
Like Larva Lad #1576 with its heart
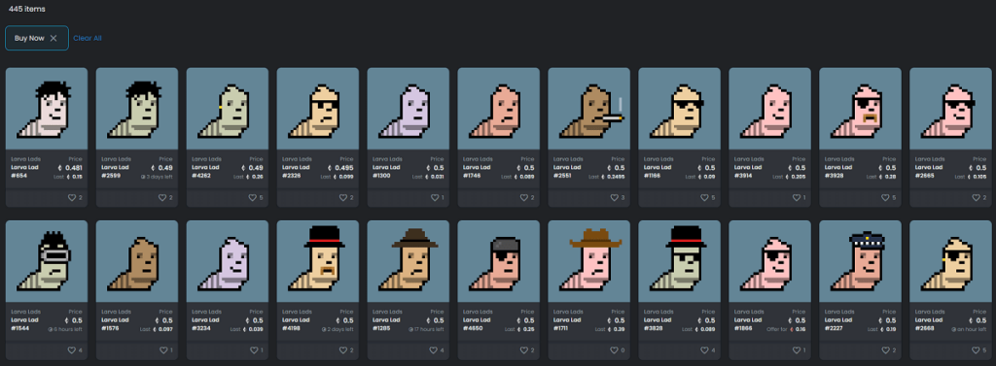pyautogui.click(x=162, y=350)
